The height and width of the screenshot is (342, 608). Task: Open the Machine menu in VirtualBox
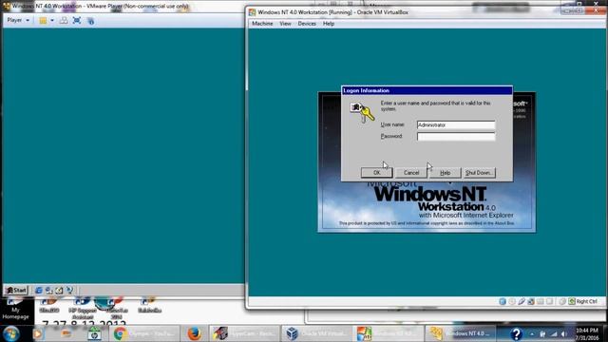pyautogui.click(x=262, y=24)
